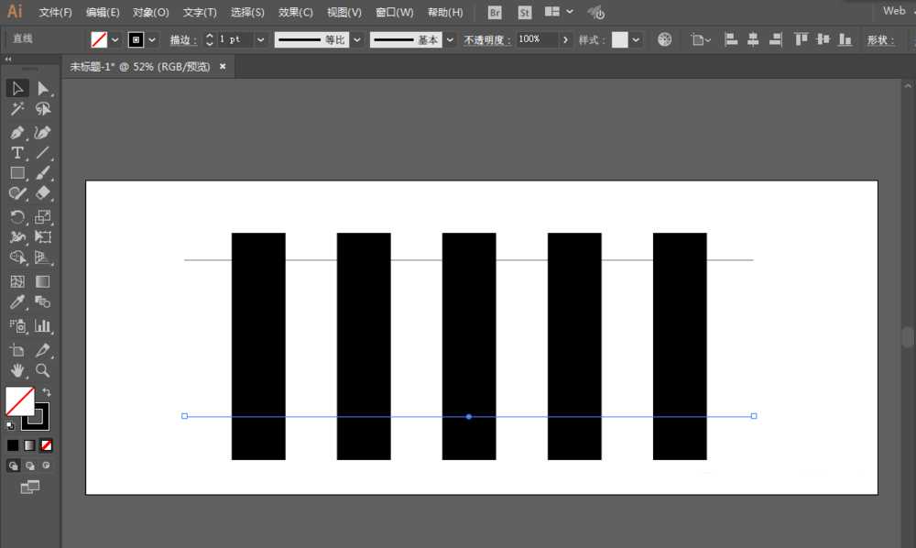
Task: Swap fill and stroke colors arrow
Action: [x=47, y=392]
